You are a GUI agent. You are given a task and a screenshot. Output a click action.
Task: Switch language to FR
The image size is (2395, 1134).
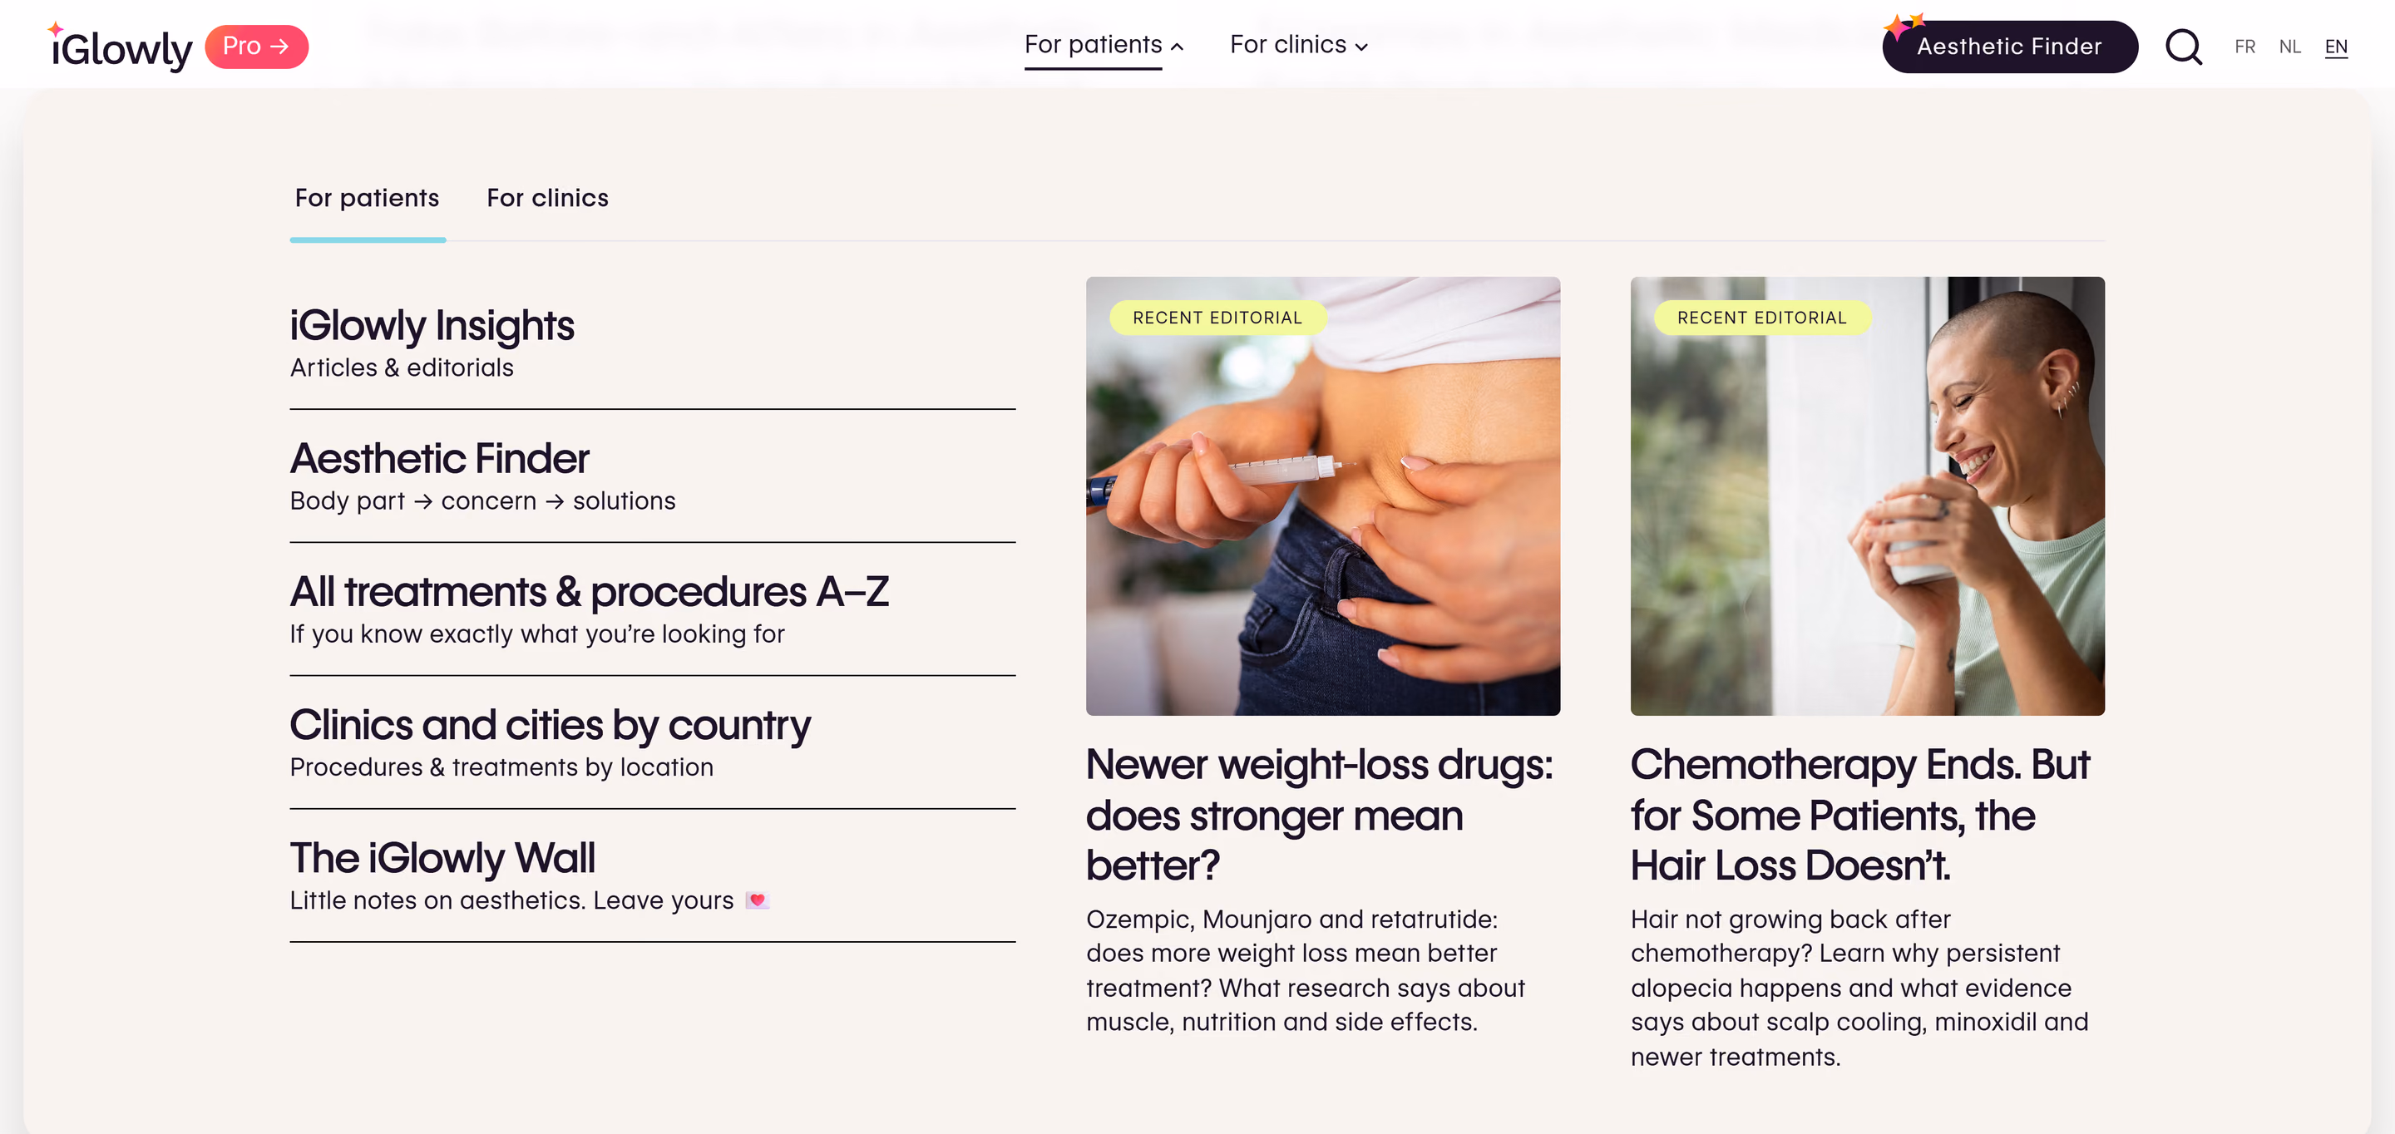tap(2244, 47)
